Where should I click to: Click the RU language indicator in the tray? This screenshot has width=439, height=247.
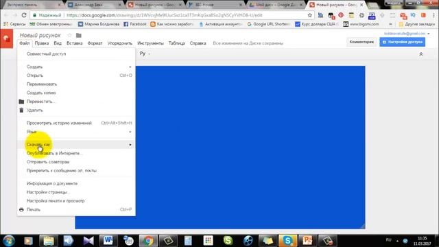(x=388, y=240)
